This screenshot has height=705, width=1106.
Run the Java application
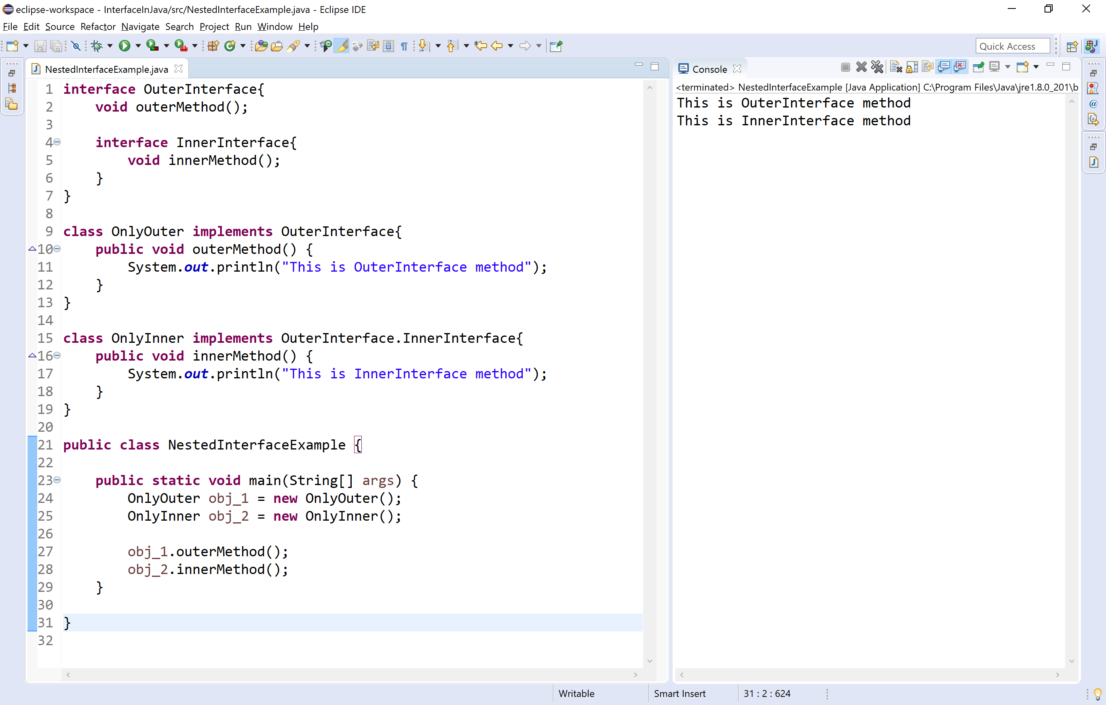click(125, 46)
